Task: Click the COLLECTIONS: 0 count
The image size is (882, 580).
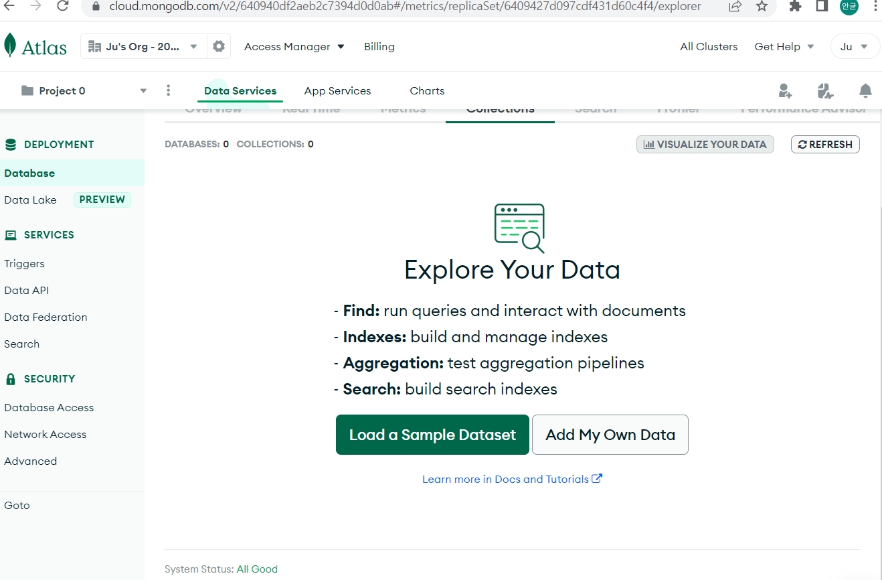Action: (x=275, y=144)
